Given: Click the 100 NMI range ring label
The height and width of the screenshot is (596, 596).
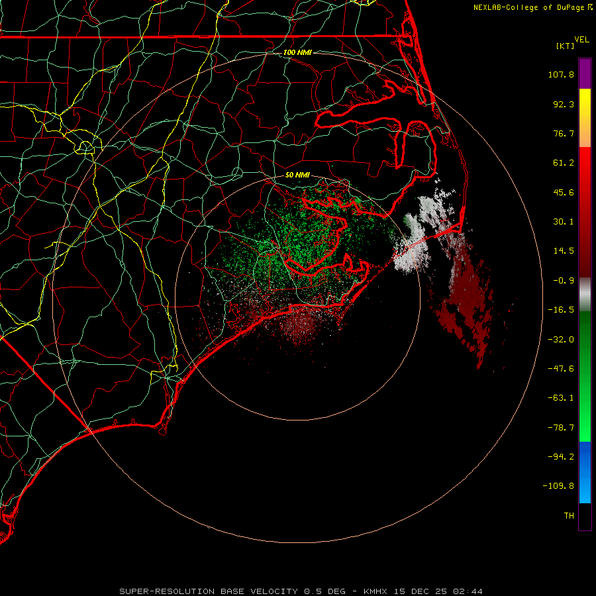Looking at the screenshot, I should click(x=297, y=52).
